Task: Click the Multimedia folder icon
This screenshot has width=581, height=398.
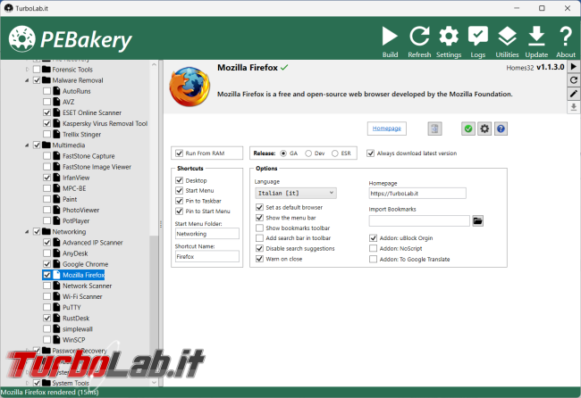Action: (46, 145)
